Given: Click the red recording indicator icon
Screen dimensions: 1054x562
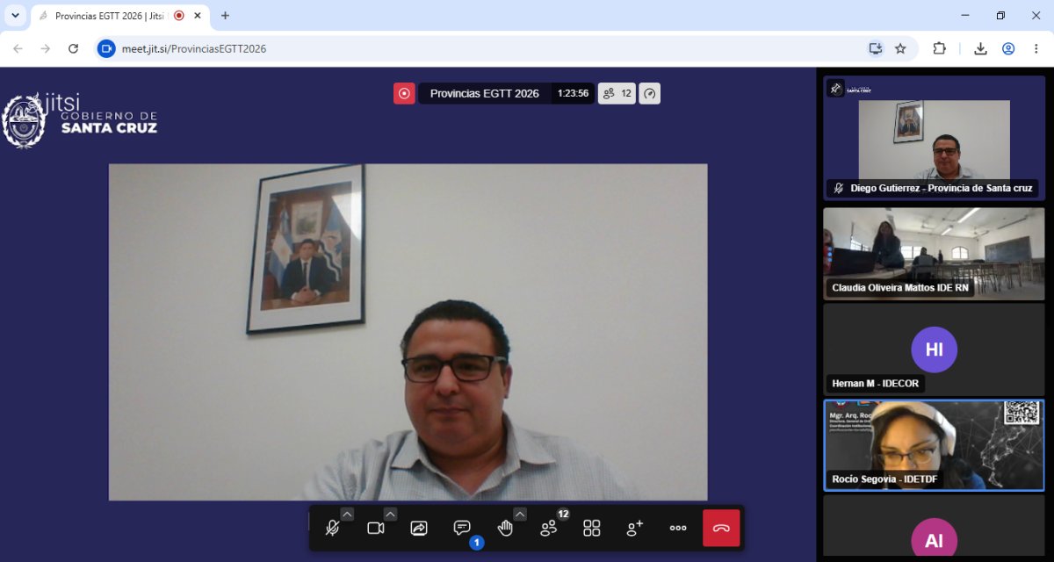Looking at the screenshot, I should tap(404, 93).
